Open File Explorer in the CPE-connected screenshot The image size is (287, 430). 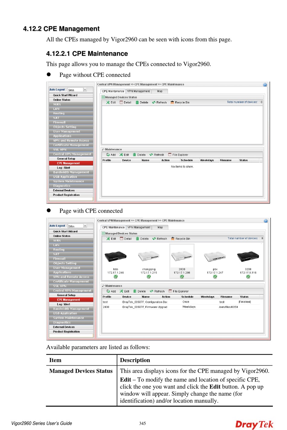[179, 291]
